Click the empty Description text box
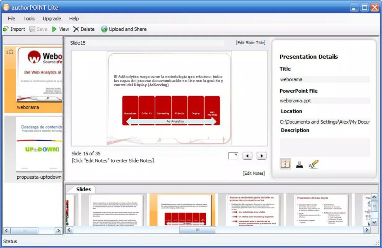The width and height of the screenshot is (382, 248). click(x=325, y=147)
